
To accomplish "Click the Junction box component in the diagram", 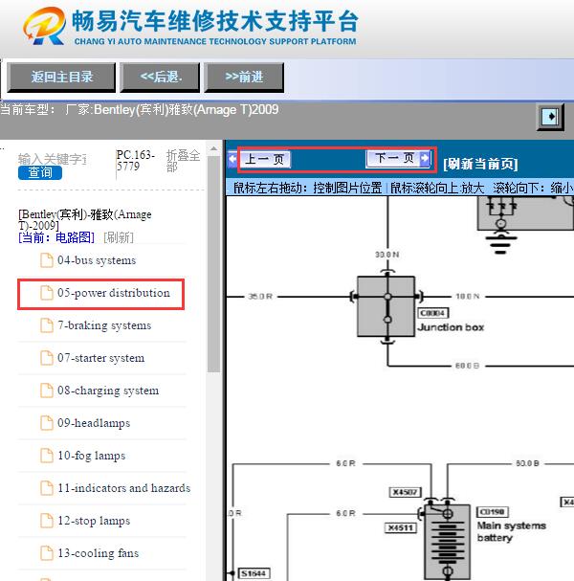I will (x=386, y=306).
